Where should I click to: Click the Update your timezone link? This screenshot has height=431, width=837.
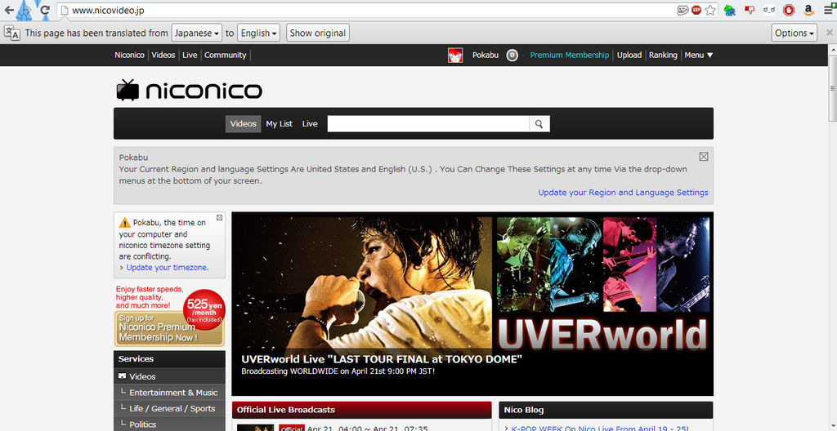pos(167,267)
